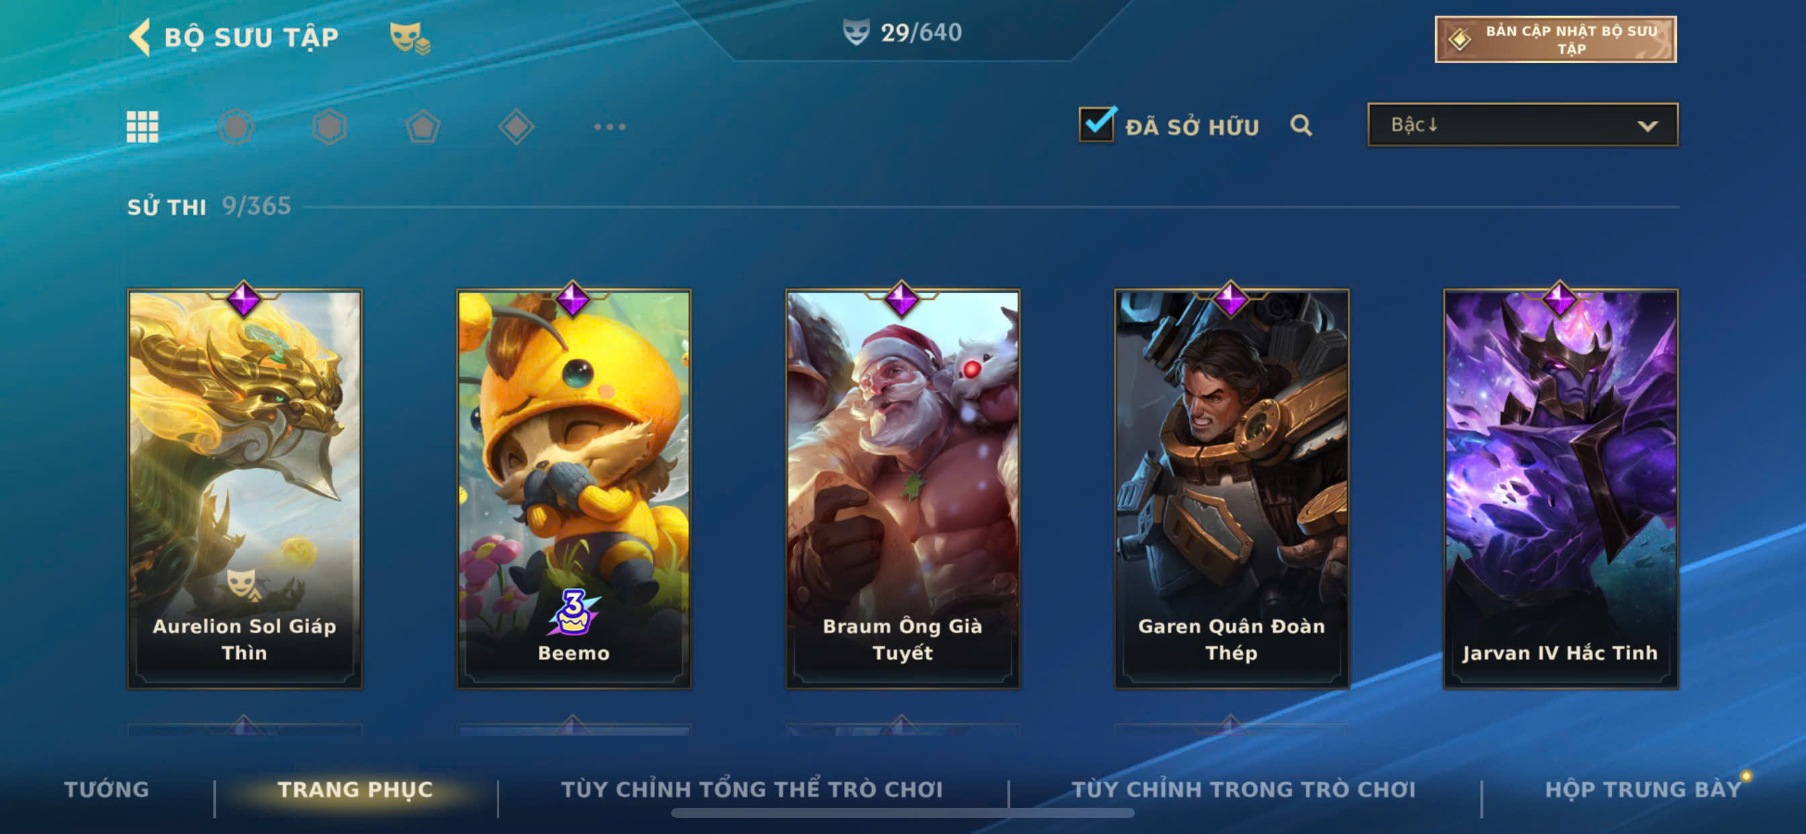Open the golden mask with coins icon
Viewport: 1806px width, 834px height.
[410, 37]
